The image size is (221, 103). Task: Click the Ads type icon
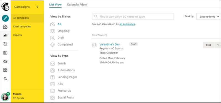[52, 84]
